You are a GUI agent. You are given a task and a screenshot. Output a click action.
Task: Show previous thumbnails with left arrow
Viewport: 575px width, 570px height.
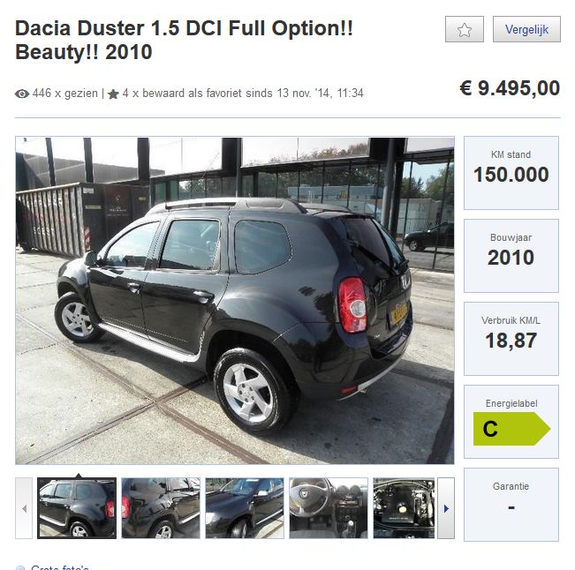tap(24, 508)
